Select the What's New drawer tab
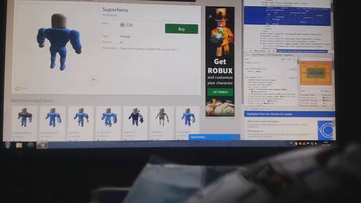Screen dimensions: 361x203 [x=265, y=109]
